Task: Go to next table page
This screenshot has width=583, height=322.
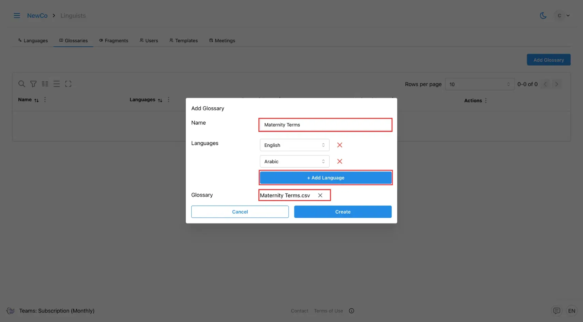Action: tap(556, 84)
